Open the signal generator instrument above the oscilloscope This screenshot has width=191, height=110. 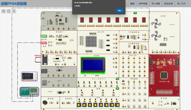[30, 76]
